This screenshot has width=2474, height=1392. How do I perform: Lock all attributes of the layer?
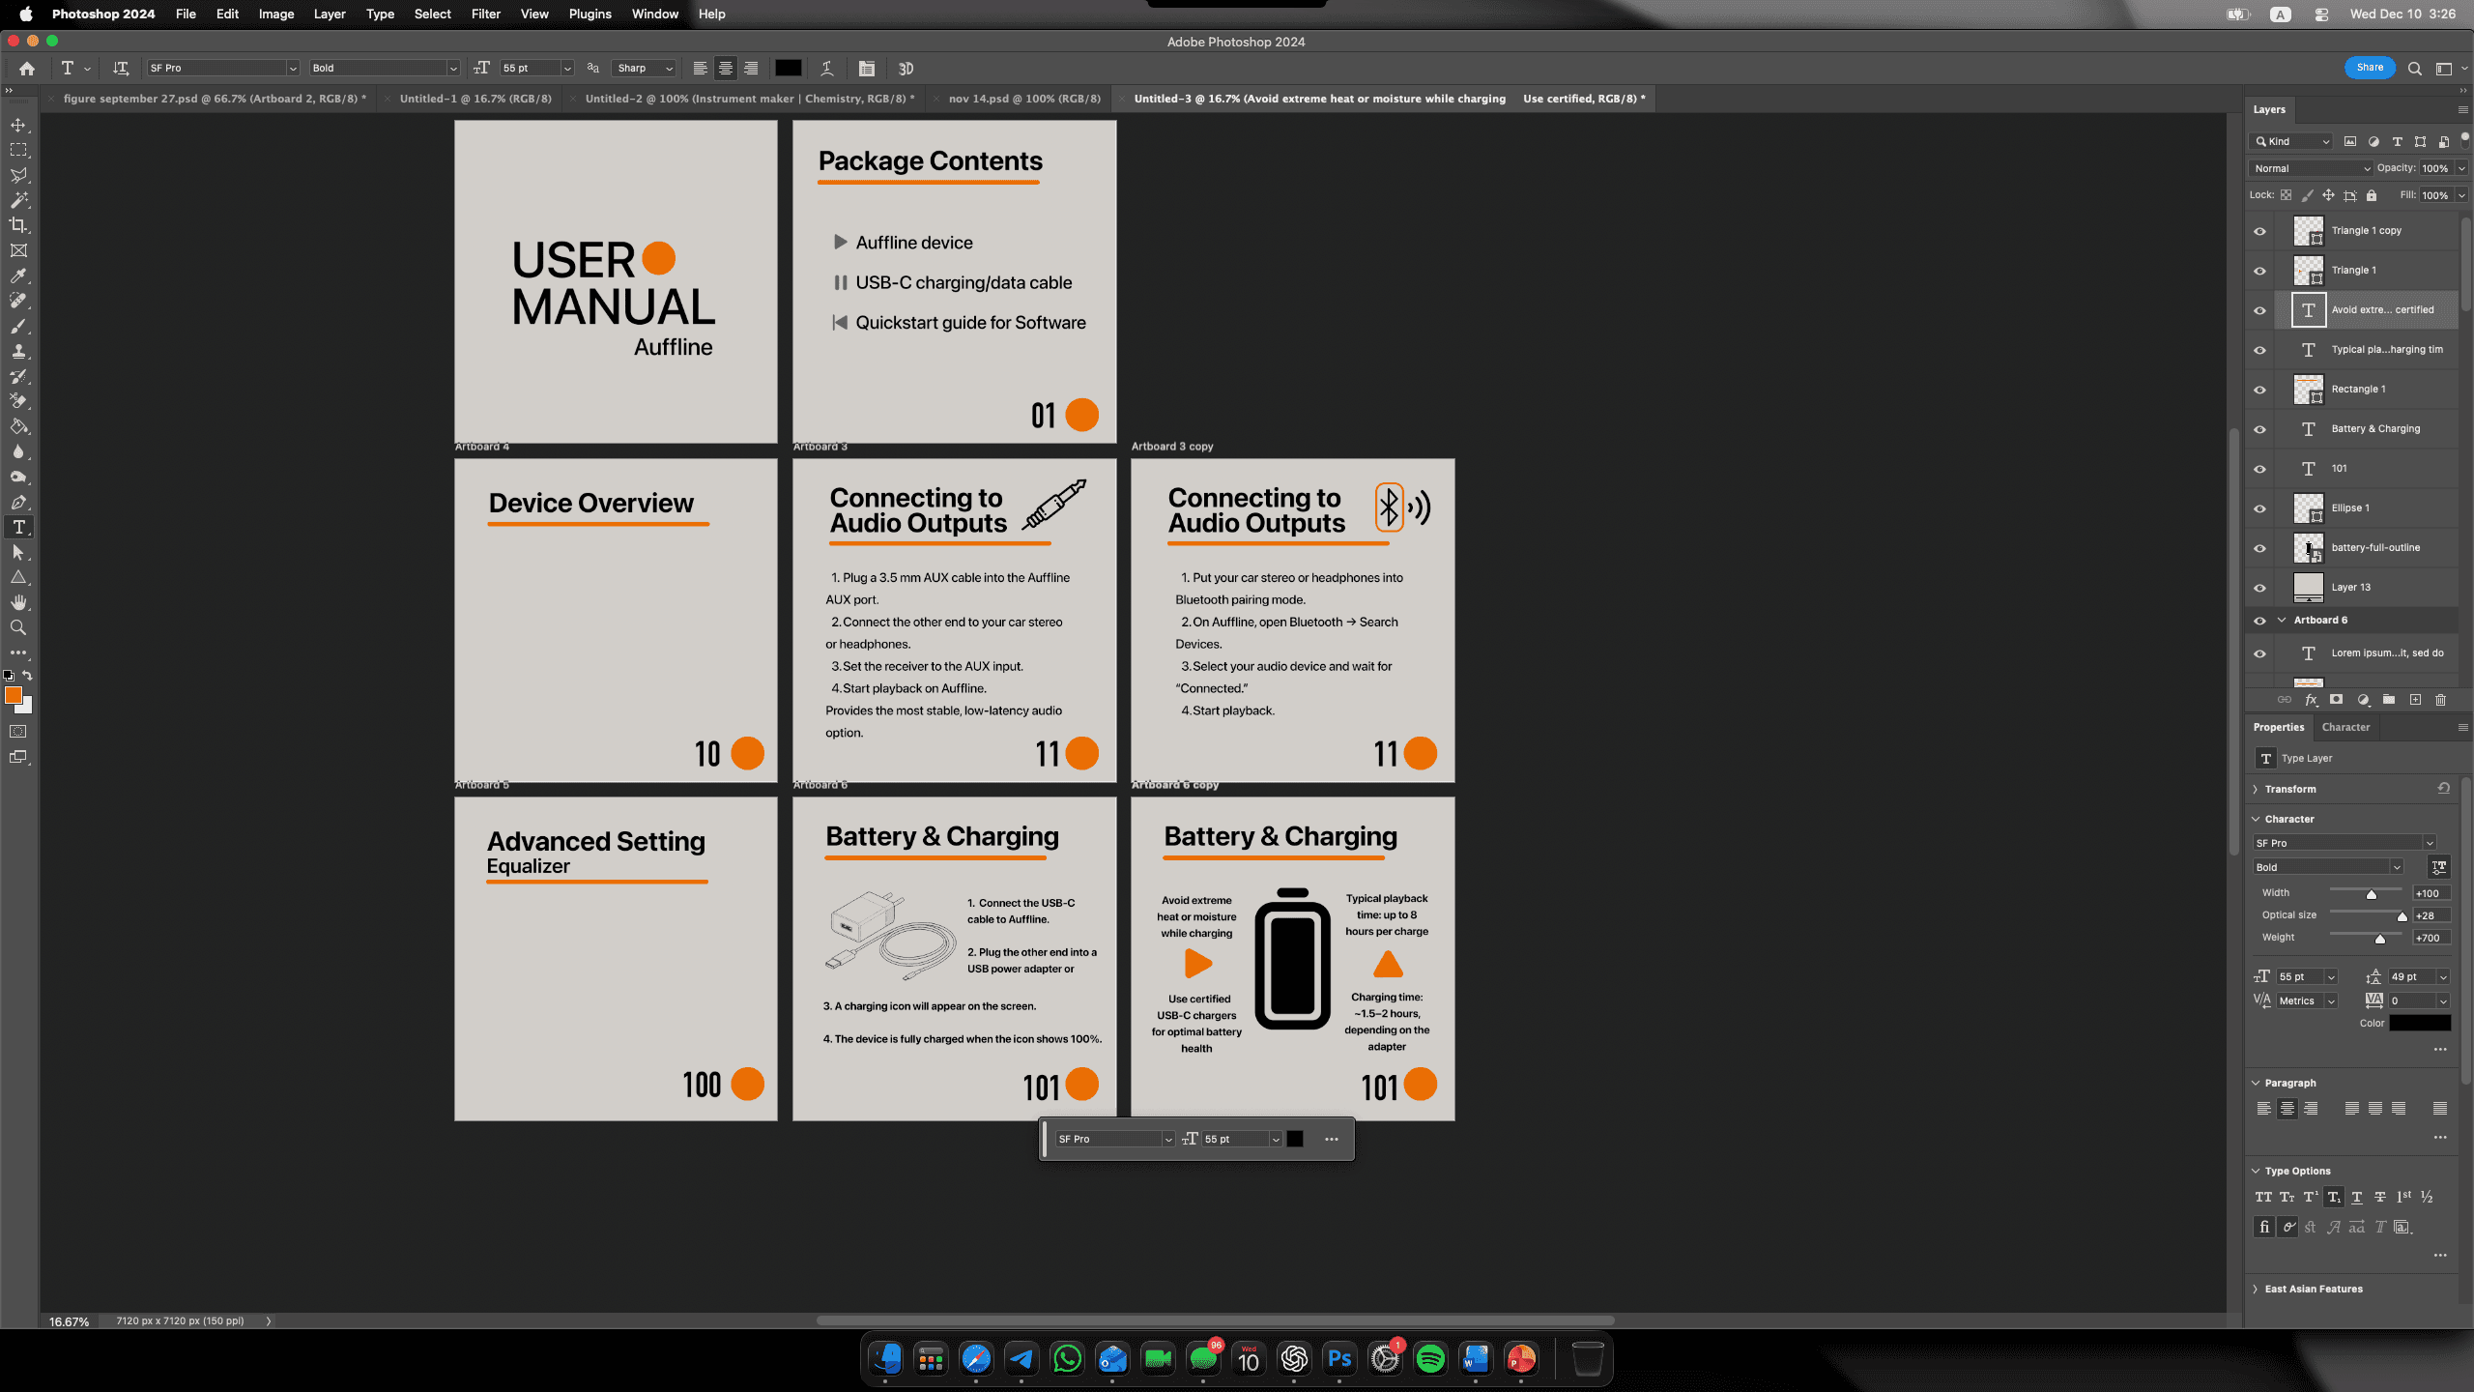tap(2372, 195)
